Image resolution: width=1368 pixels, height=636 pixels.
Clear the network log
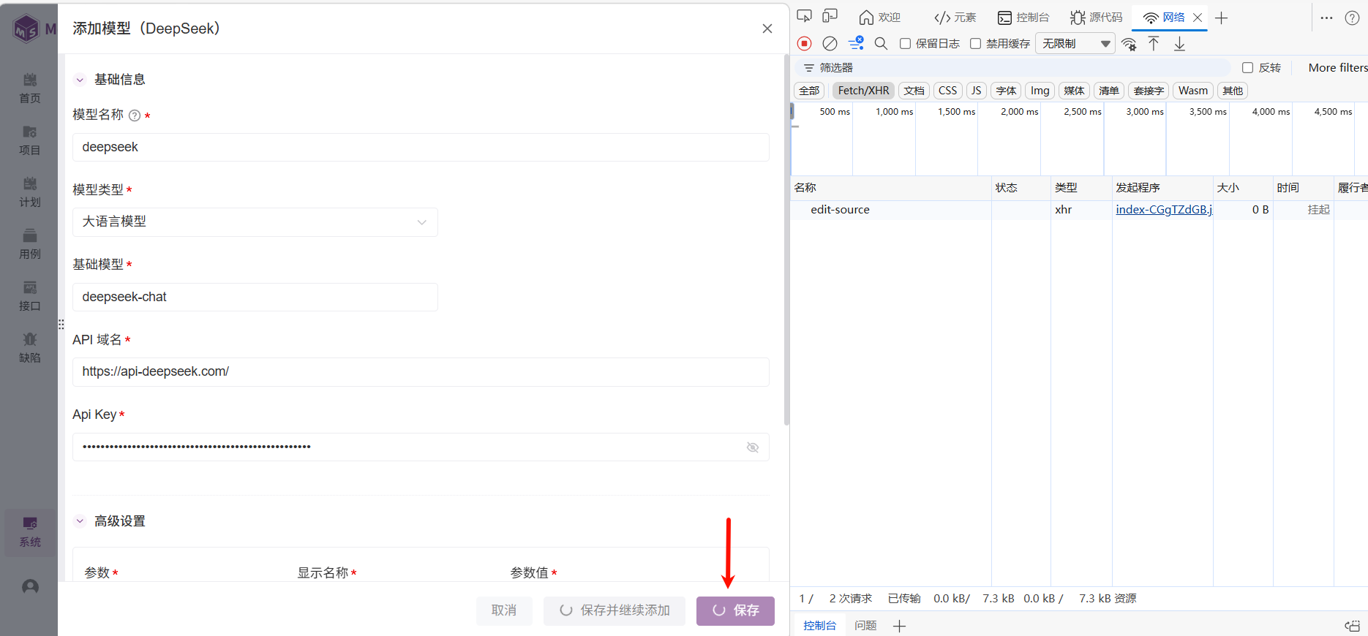(x=830, y=44)
